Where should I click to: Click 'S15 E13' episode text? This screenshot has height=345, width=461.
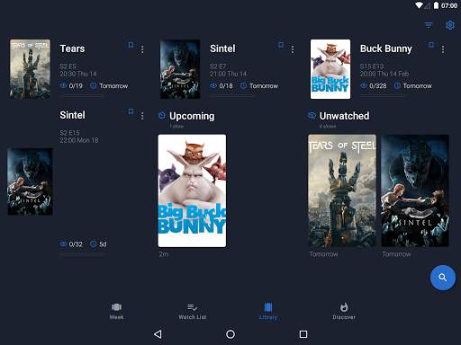372,66
